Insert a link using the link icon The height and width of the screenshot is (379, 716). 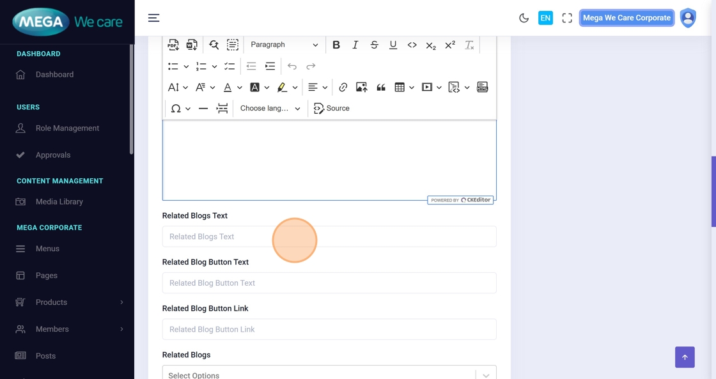(x=343, y=88)
